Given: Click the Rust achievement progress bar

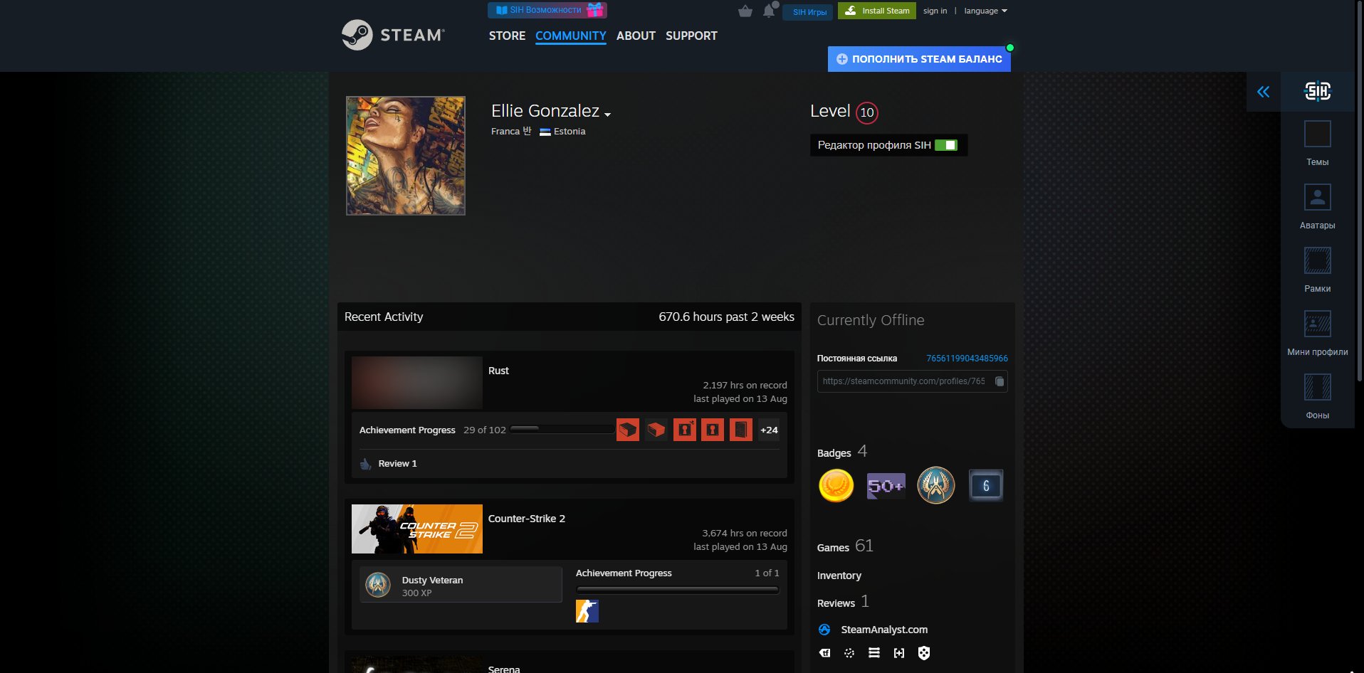Looking at the screenshot, I should click(562, 430).
